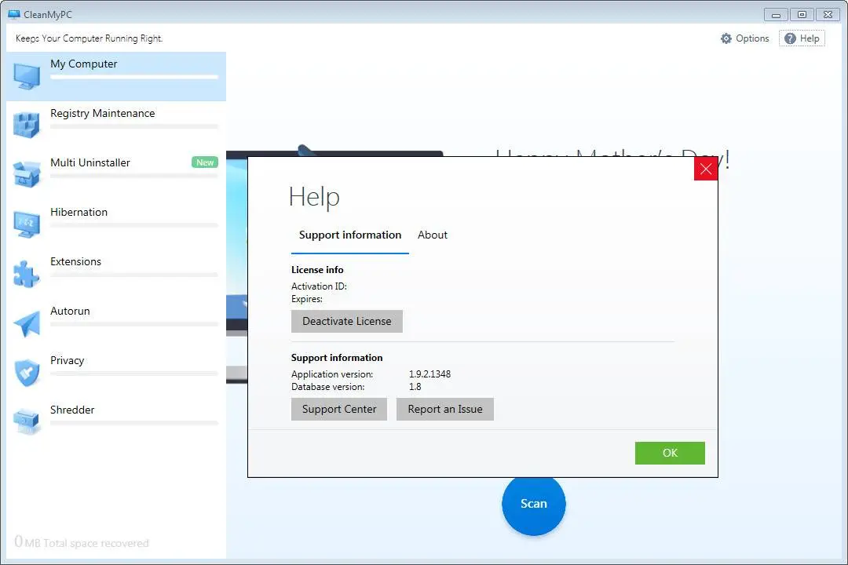Click the Activation ID label
Image resolution: width=848 pixels, height=565 pixels.
[x=319, y=286]
